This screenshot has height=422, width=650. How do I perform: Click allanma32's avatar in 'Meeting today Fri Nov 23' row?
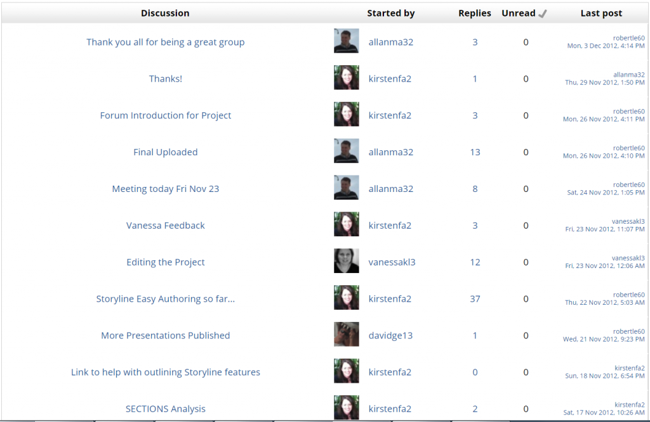coord(347,188)
